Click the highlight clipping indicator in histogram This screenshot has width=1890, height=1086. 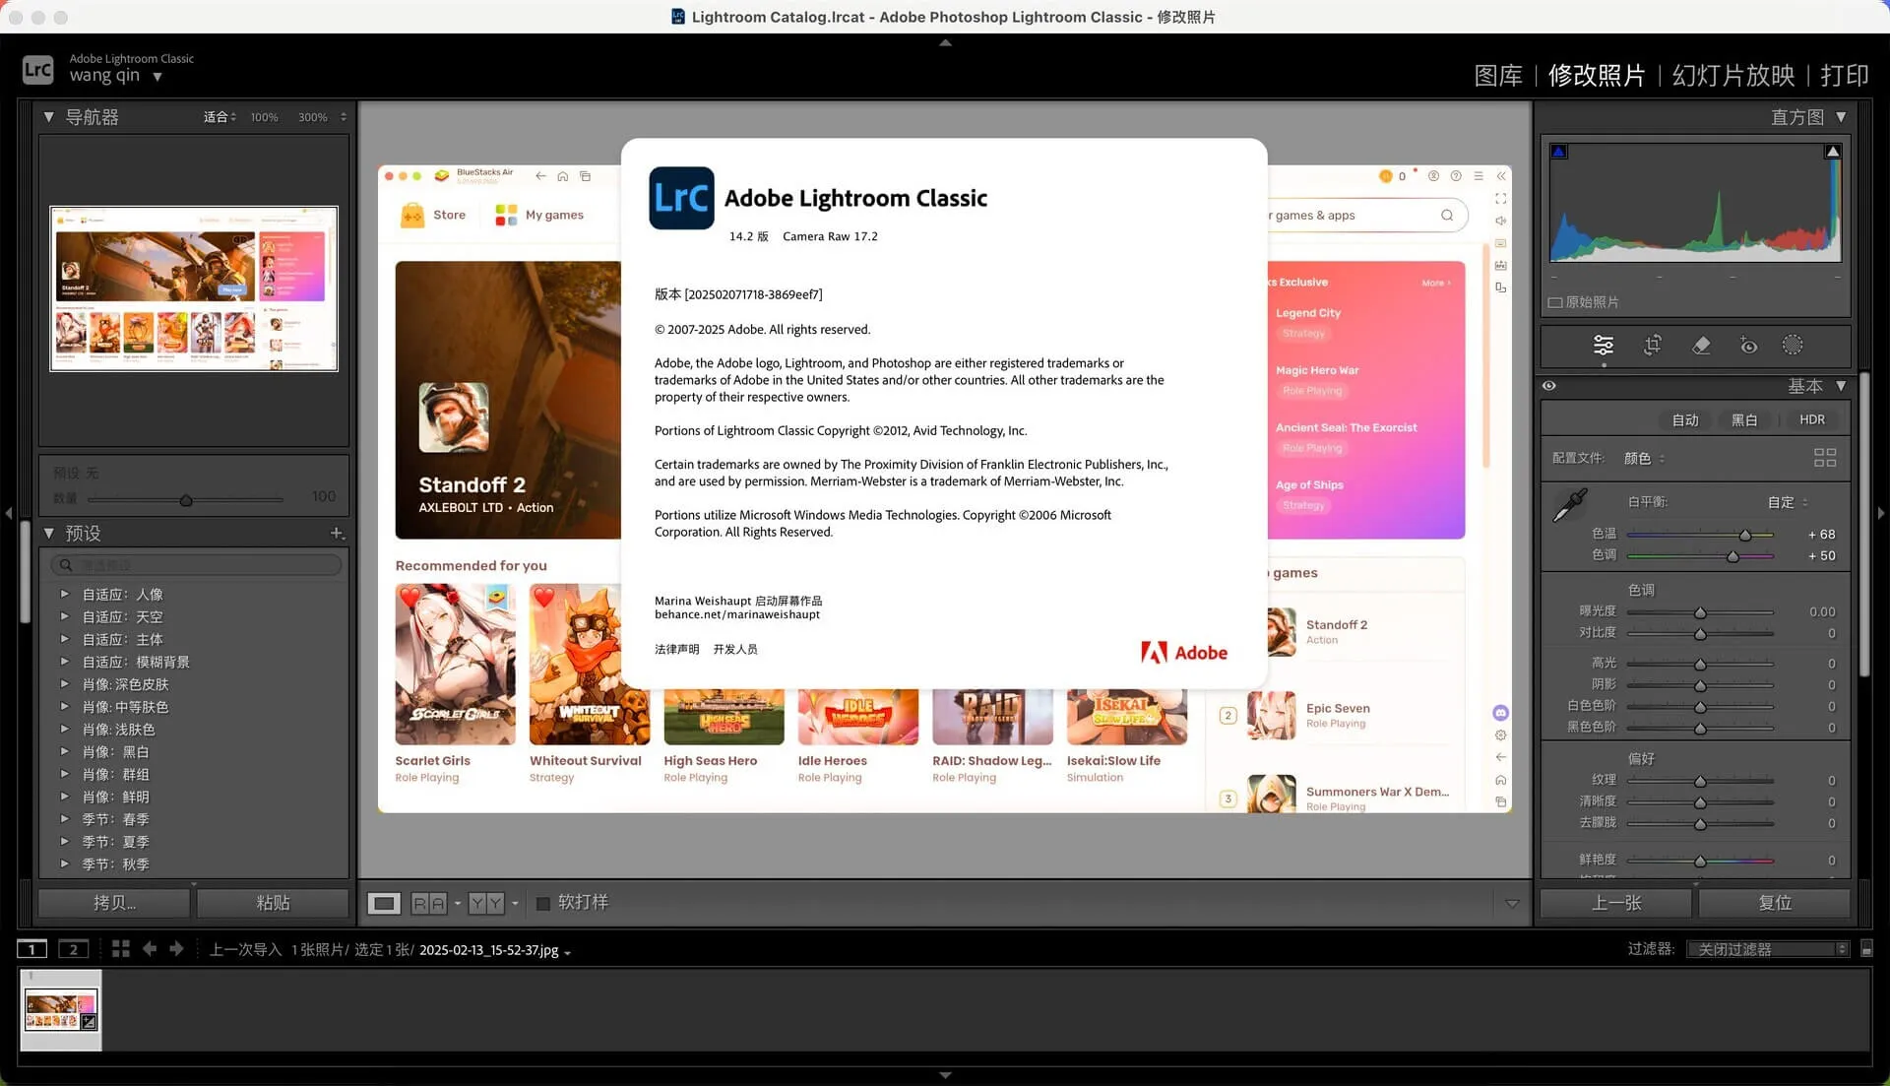click(x=1832, y=152)
